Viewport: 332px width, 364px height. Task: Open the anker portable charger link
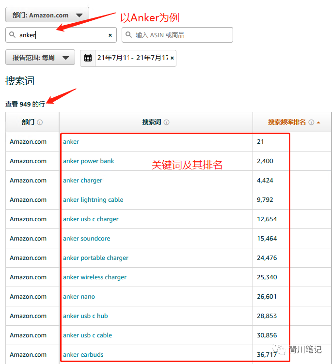click(x=95, y=258)
